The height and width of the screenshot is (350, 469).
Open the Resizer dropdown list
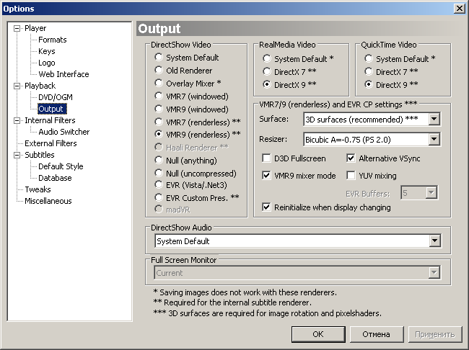coord(434,139)
